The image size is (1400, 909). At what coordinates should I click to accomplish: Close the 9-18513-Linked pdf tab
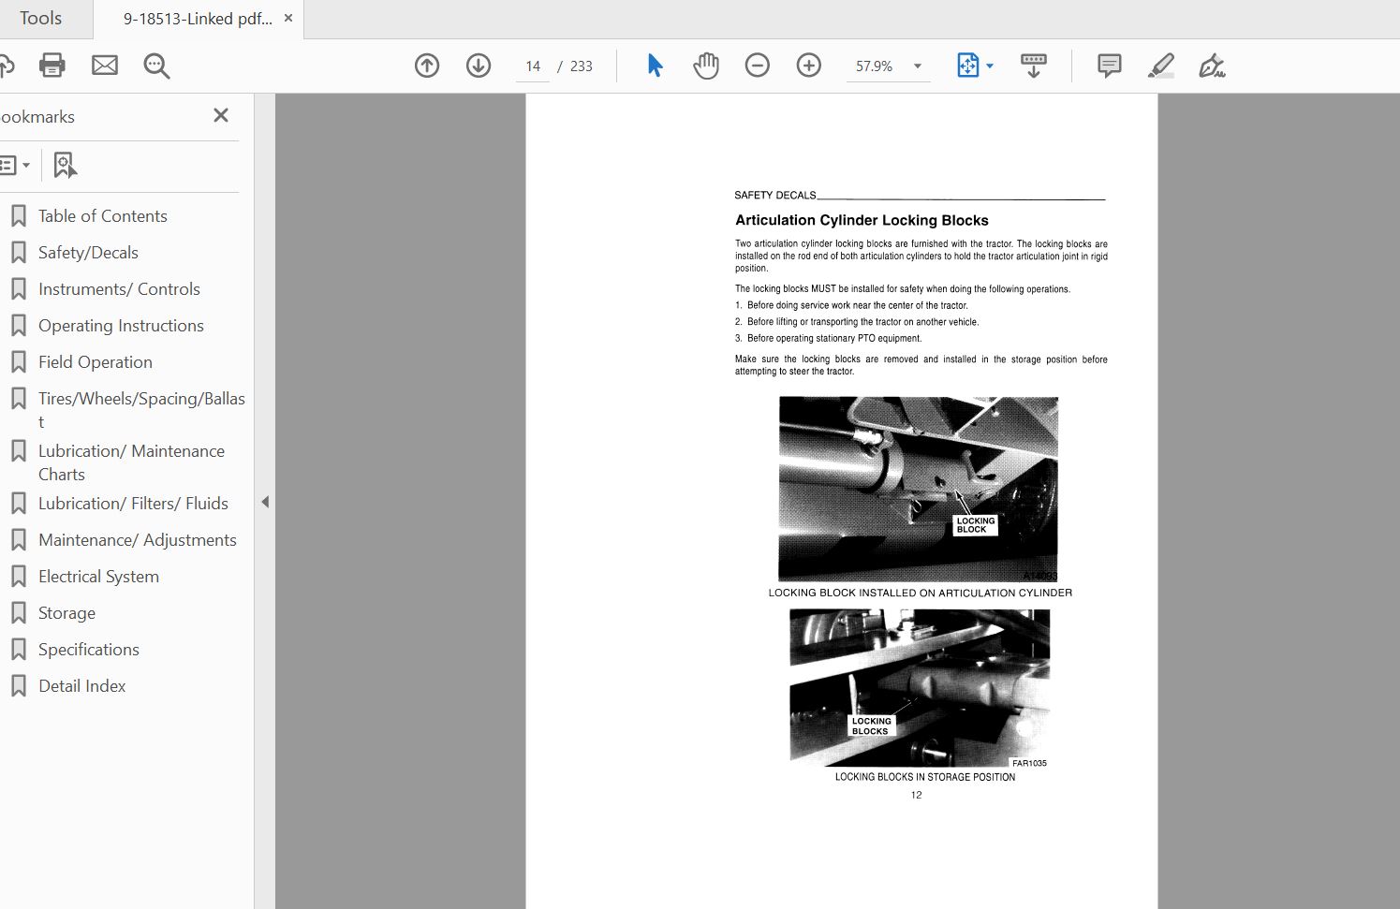[x=288, y=18]
